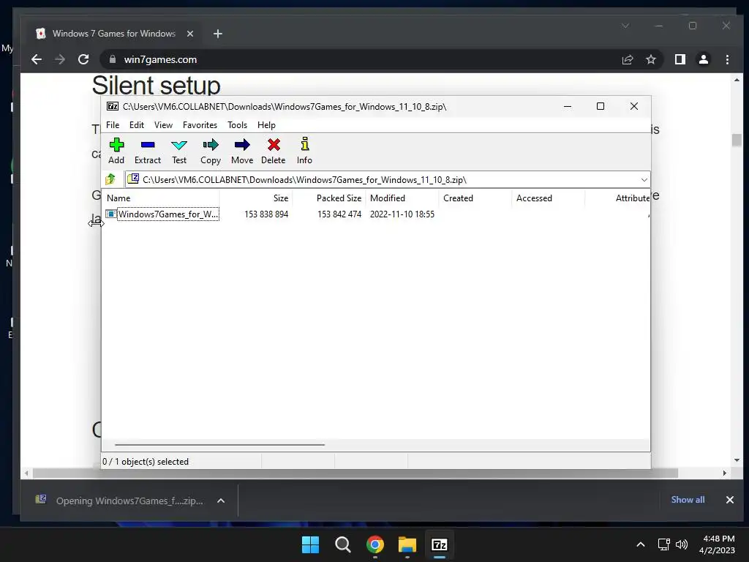
Task: Show hidden system tray icons
Action: click(x=641, y=544)
